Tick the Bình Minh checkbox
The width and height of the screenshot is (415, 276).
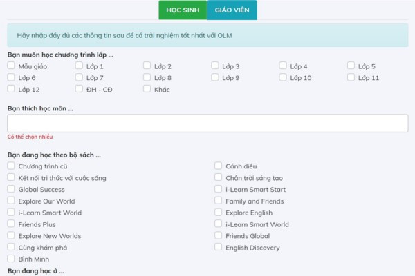tap(11, 259)
